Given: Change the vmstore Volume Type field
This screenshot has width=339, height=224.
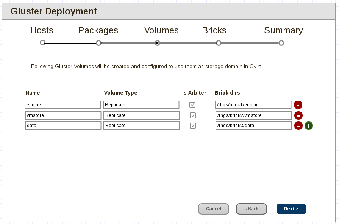Looking at the screenshot, I should 141,115.
